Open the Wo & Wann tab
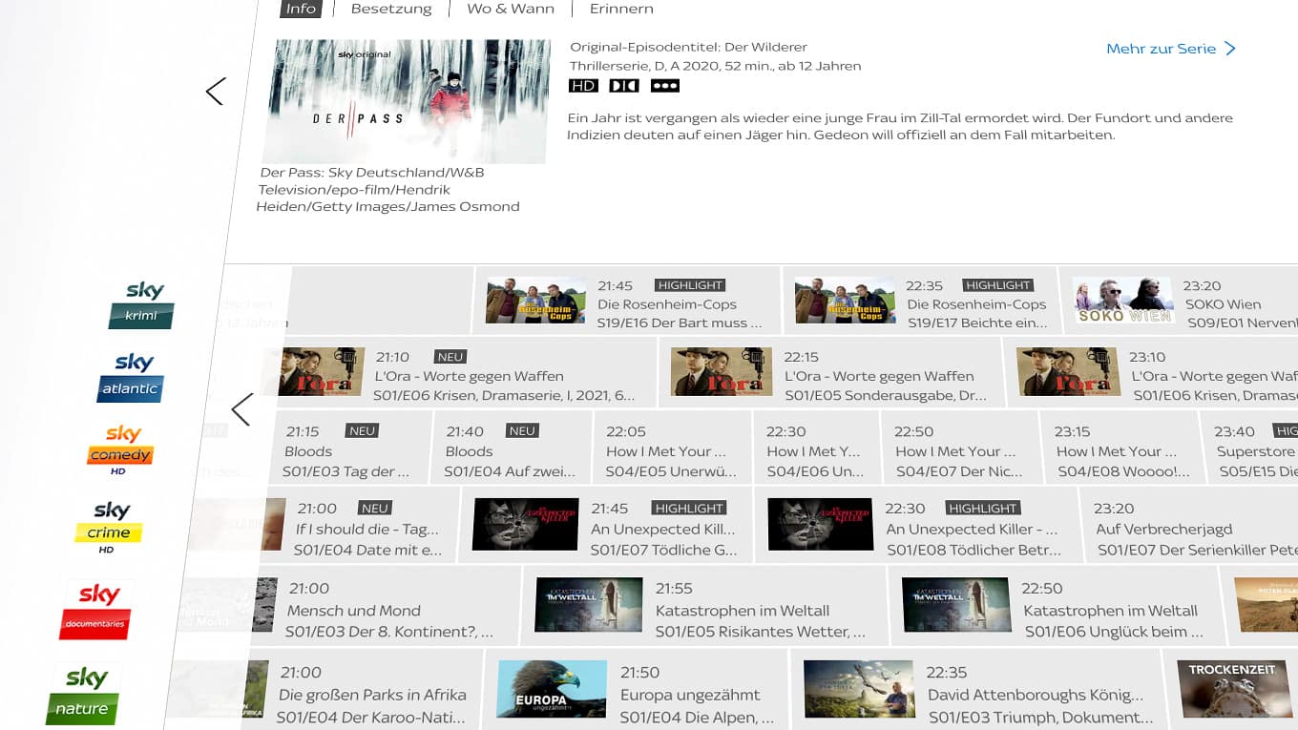1298x730 pixels. pyautogui.click(x=511, y=9)
